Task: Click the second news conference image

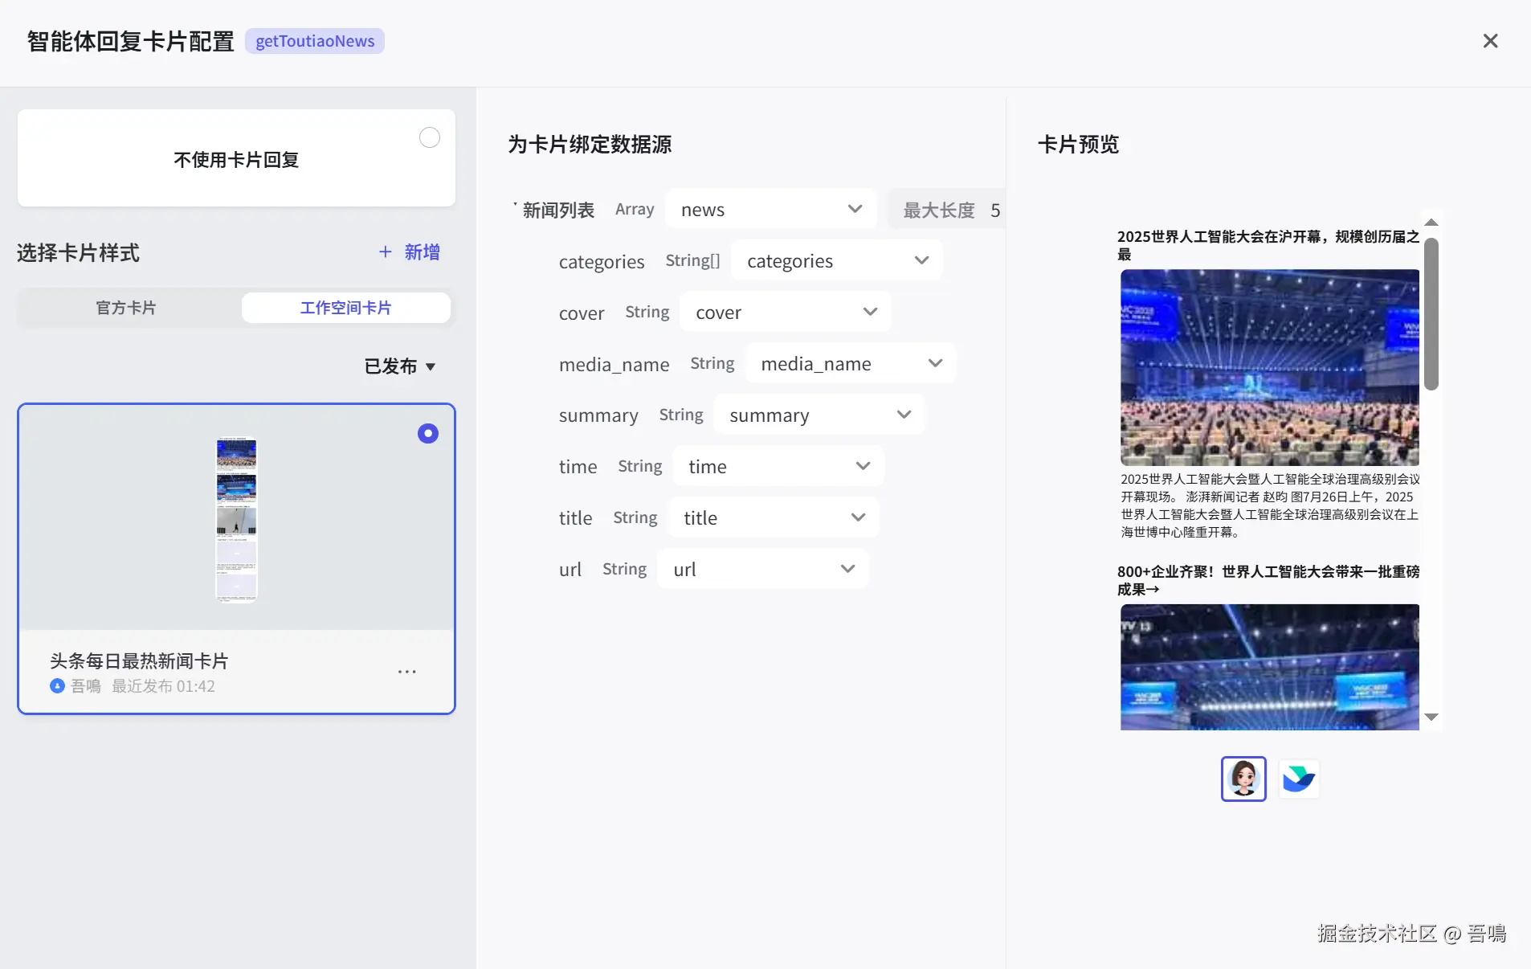Action: click(1270, 667)
